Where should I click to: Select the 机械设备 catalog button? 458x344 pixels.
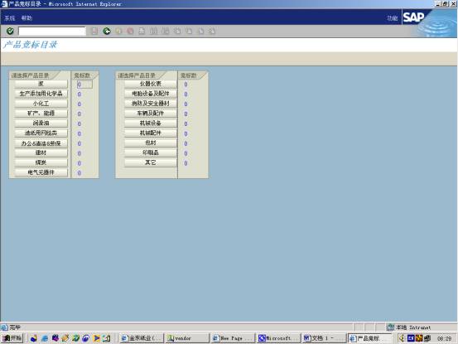[x=151, y=123]
